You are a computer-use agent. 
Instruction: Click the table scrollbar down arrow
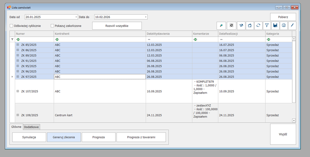click(x=294, y=121)
